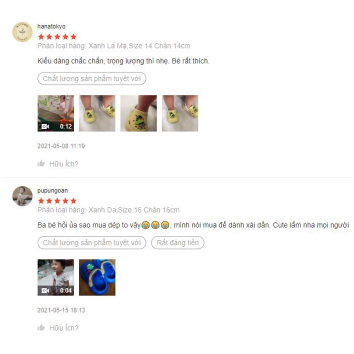The height and width of the screenshot is (354, 354).
Task: Open the blue clog sandals photo
Action: tap(97, 277)
